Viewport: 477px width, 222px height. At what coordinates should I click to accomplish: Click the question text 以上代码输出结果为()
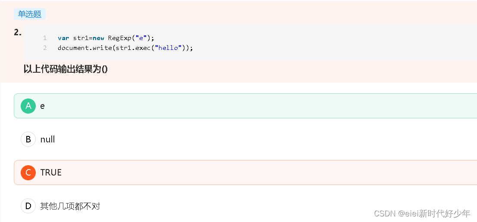click(x=65, y=70)
